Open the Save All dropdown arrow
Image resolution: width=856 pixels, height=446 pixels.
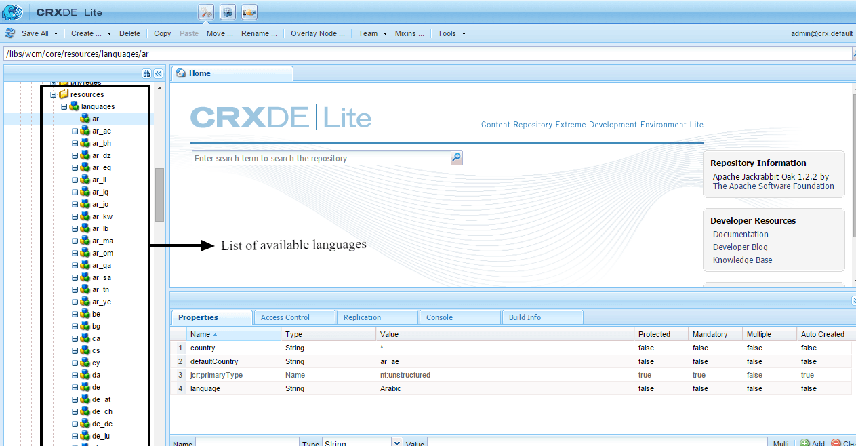(56, 33)
